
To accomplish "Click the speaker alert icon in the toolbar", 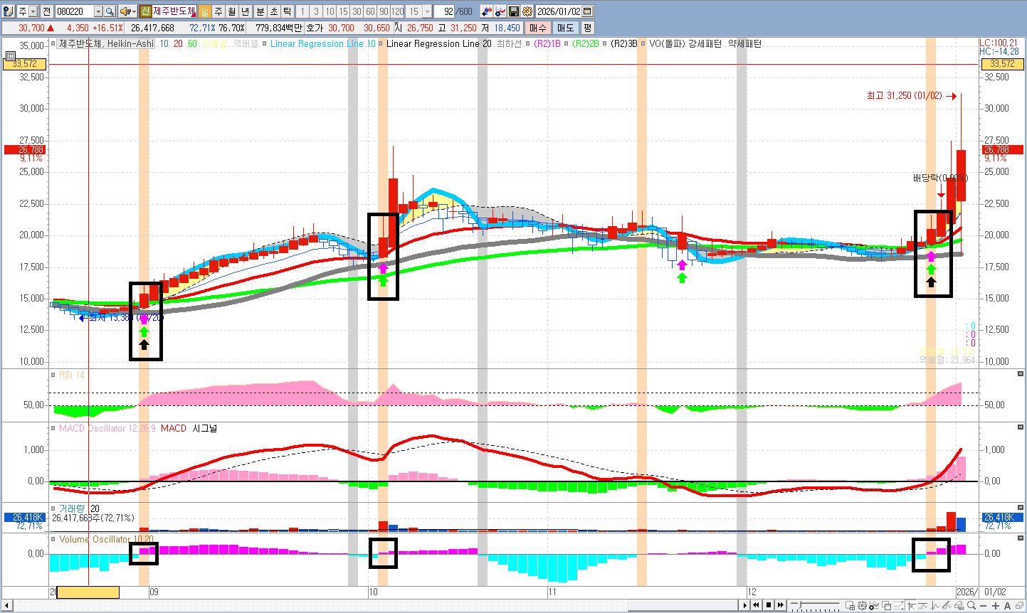I will (x=122, y=11).
